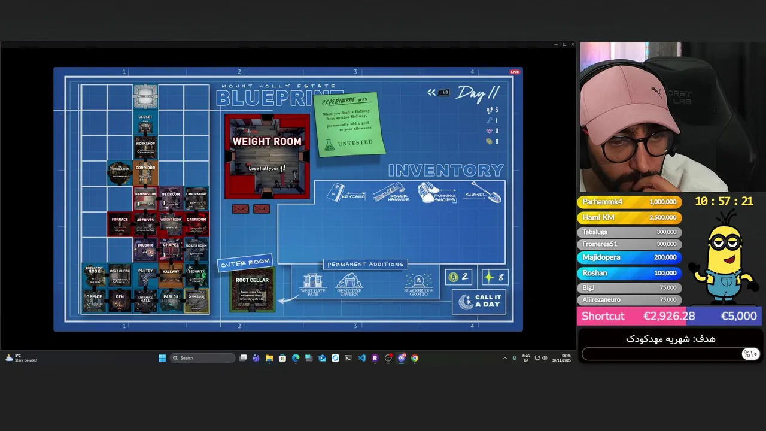766x431 pixels.
Task: Click the back double-arrow beside Day 11
Action: (x=431, y=92)
